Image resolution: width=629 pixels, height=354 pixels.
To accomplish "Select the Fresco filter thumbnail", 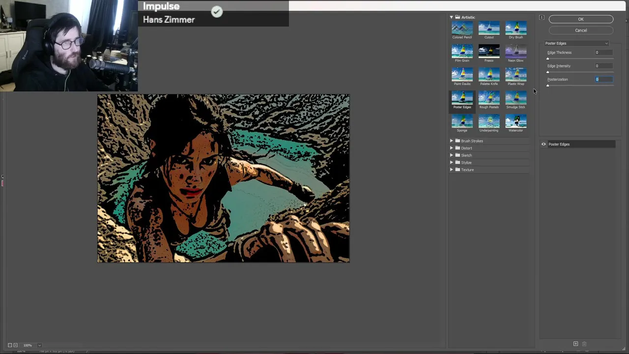I will tap(489, 52).
